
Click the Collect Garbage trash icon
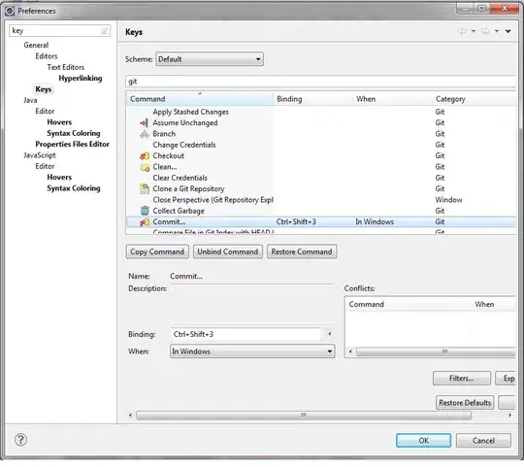coord(145,211)
